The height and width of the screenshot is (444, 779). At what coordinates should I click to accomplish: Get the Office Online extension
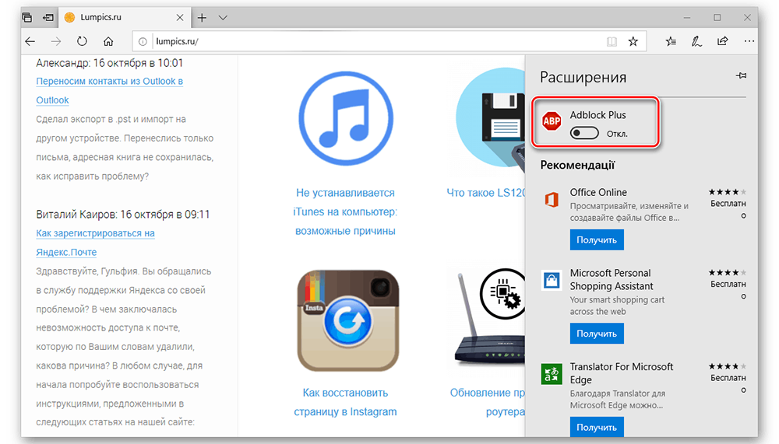click(x=597, y=240)
